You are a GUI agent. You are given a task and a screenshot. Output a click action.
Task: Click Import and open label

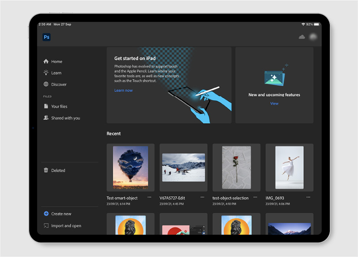tap(66, 226)
